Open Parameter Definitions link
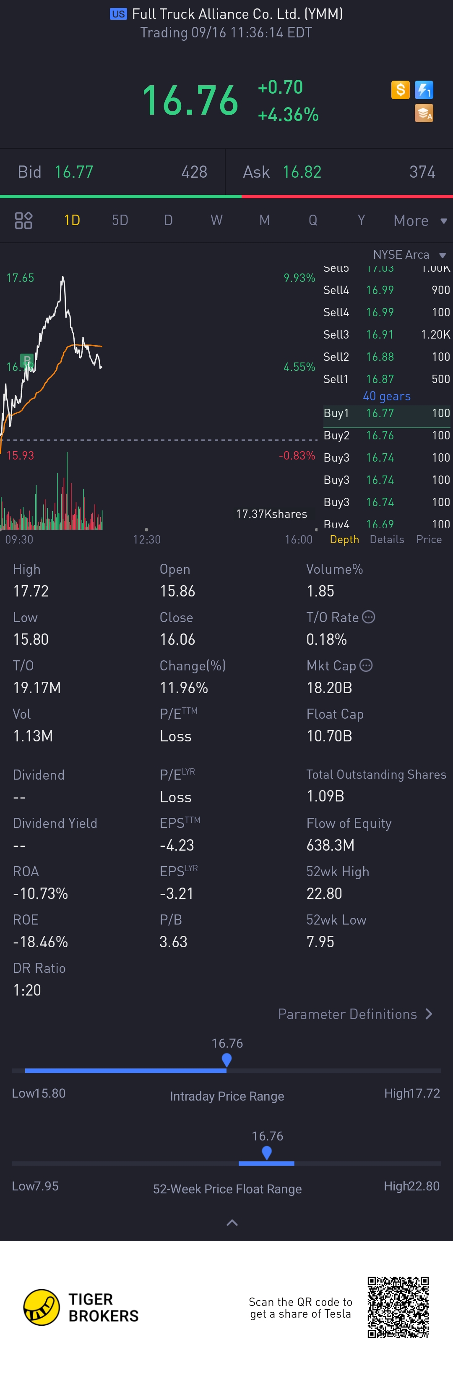Screen dimensions: 453x1374 (x=356, y=1014)
